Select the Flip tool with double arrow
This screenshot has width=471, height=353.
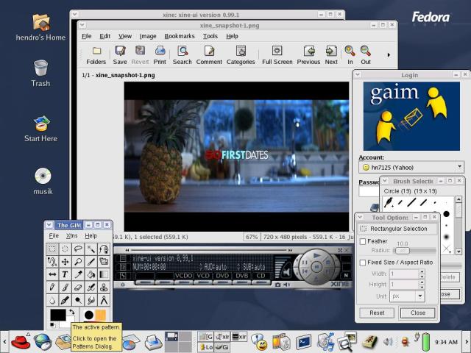click(x=52, y=274)
